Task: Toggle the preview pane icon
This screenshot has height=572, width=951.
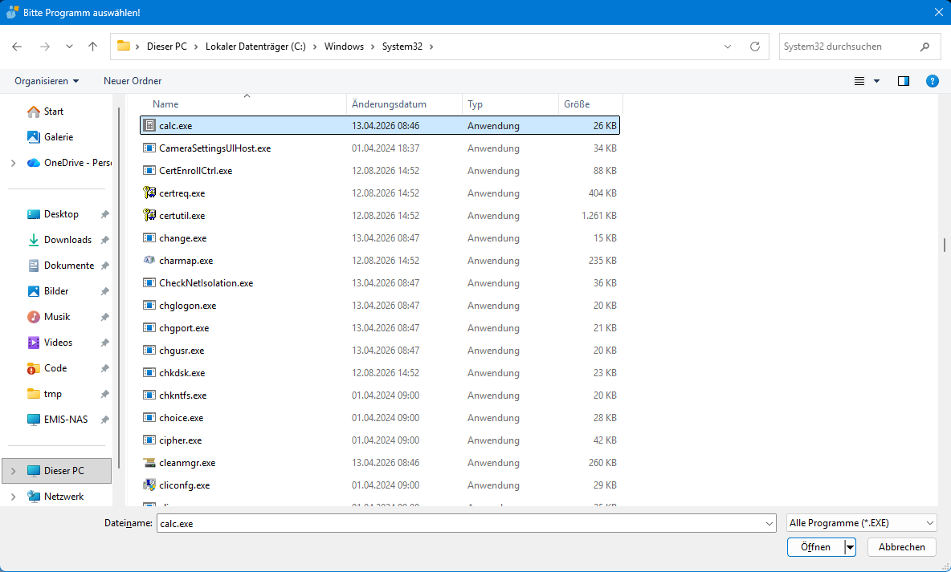Action: (904, 81)
